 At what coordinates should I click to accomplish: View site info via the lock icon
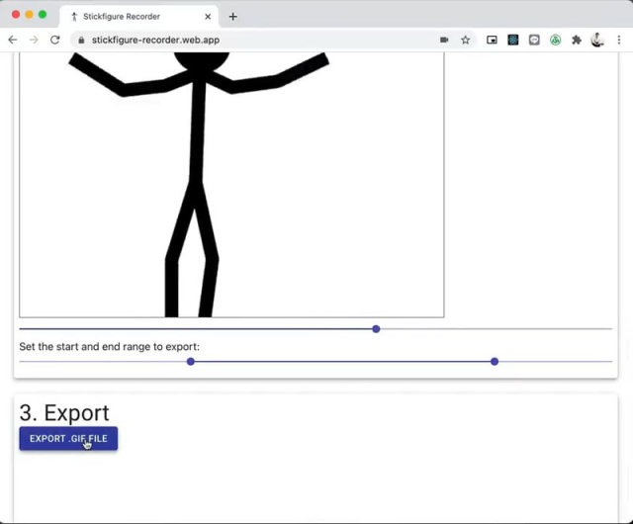pos(81,40)
